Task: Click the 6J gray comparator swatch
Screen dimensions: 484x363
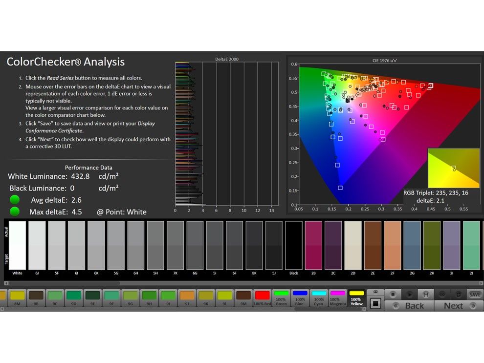Action: pyautogui.click(x=37, y=245)
